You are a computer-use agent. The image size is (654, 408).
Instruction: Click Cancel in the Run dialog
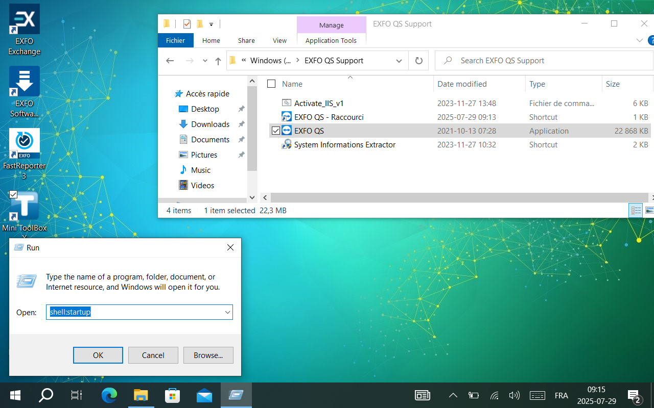pyautogui.click(x=153, y=355)
